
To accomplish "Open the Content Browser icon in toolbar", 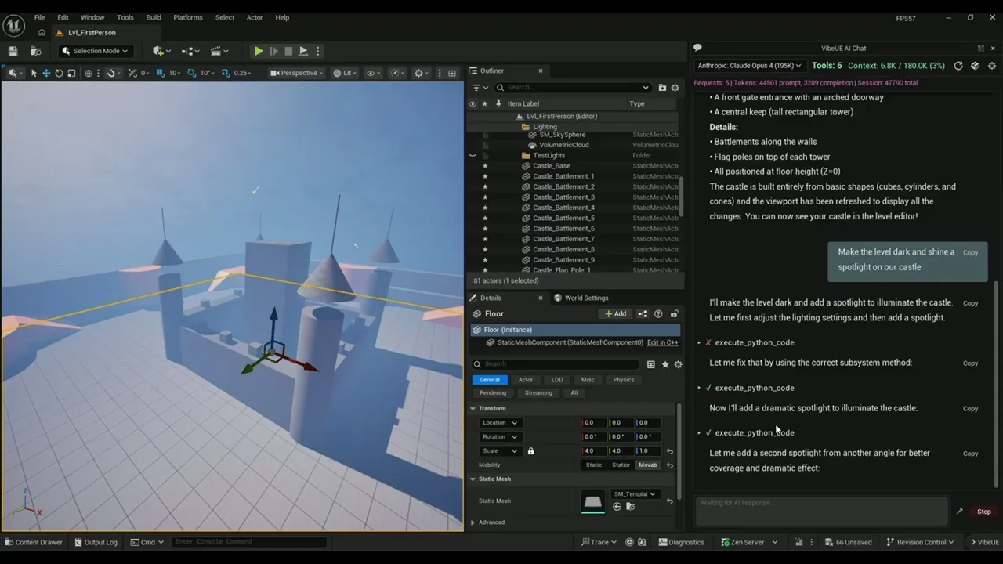I will point(35,51).
